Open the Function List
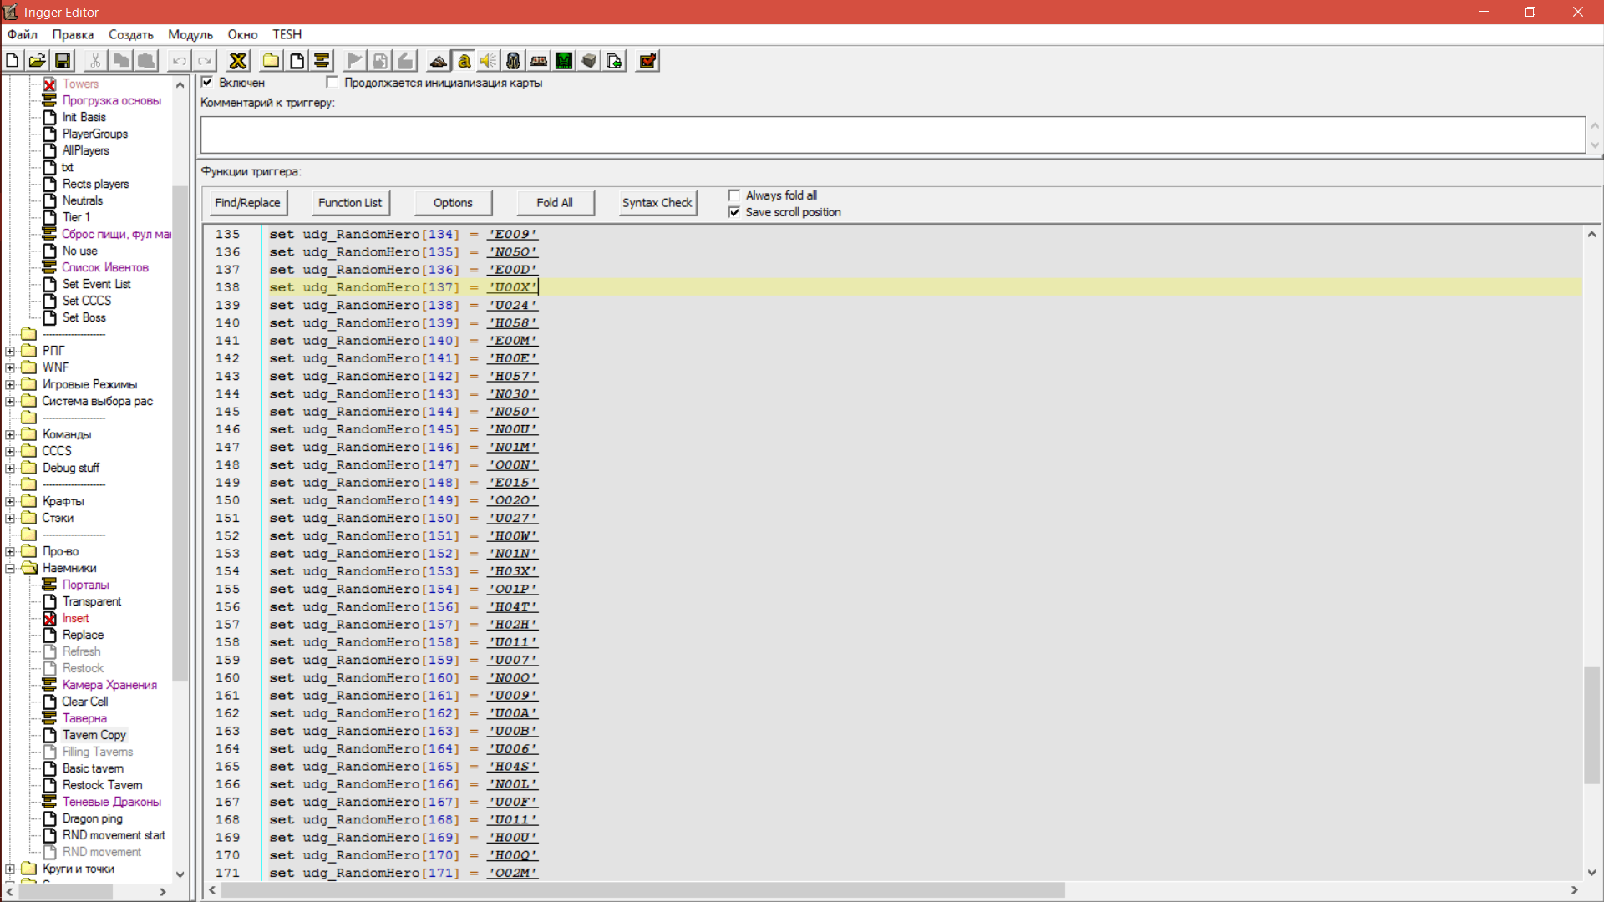 [350, 203]
